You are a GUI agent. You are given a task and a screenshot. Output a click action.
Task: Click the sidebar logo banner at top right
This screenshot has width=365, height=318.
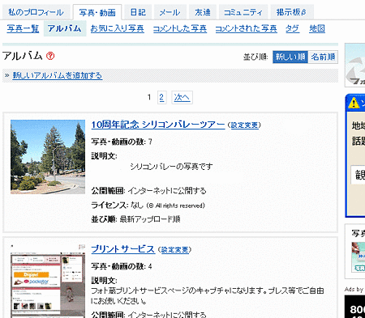pyautogui.click(x=355, y=66)
